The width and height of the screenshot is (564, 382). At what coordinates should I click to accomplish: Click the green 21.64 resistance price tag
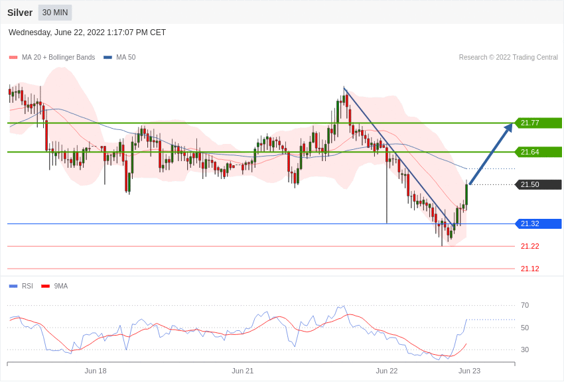538,152
